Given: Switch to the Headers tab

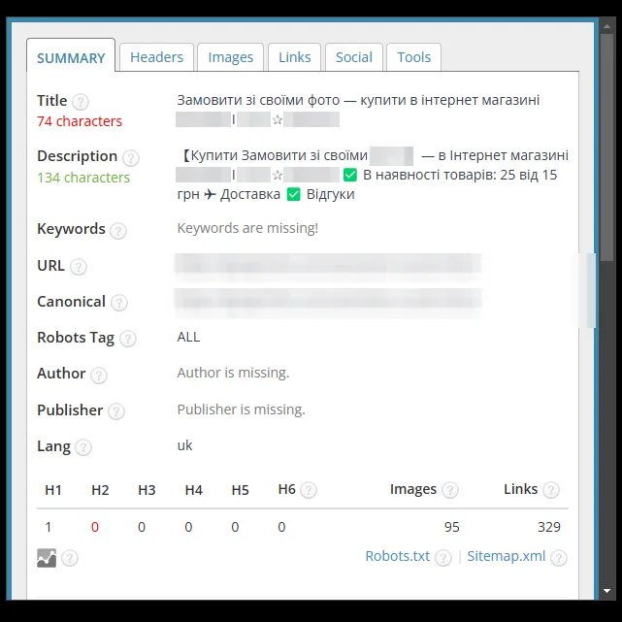Looking at the screenshot, I should (156, 57).
